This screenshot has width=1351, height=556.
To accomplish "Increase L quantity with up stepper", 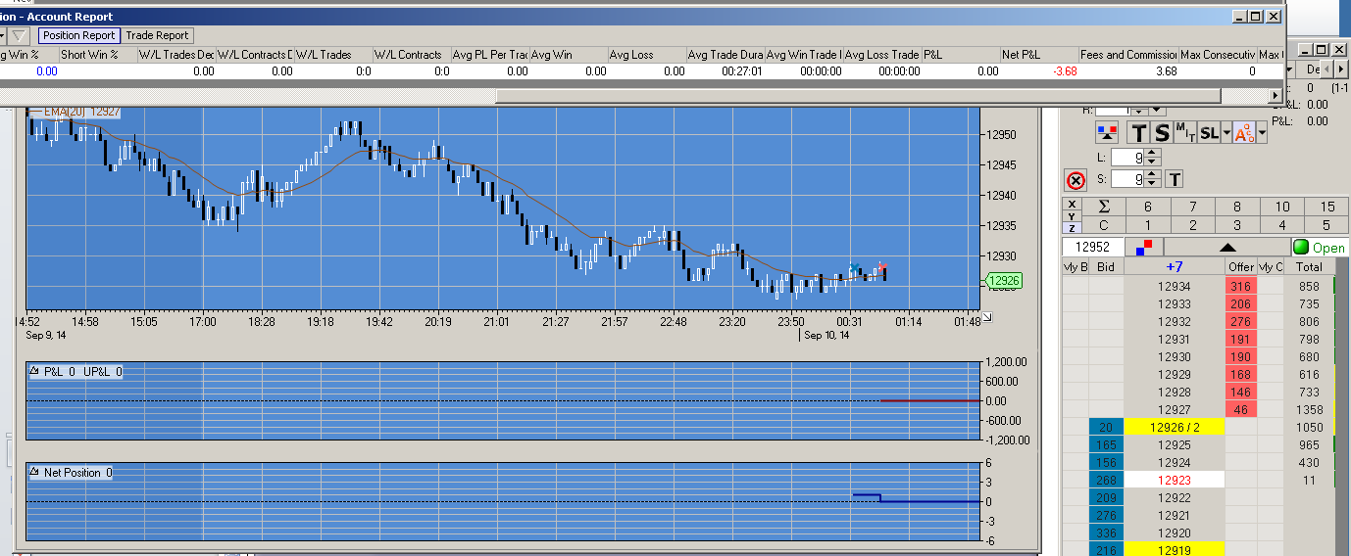I will pos(1152,153).
